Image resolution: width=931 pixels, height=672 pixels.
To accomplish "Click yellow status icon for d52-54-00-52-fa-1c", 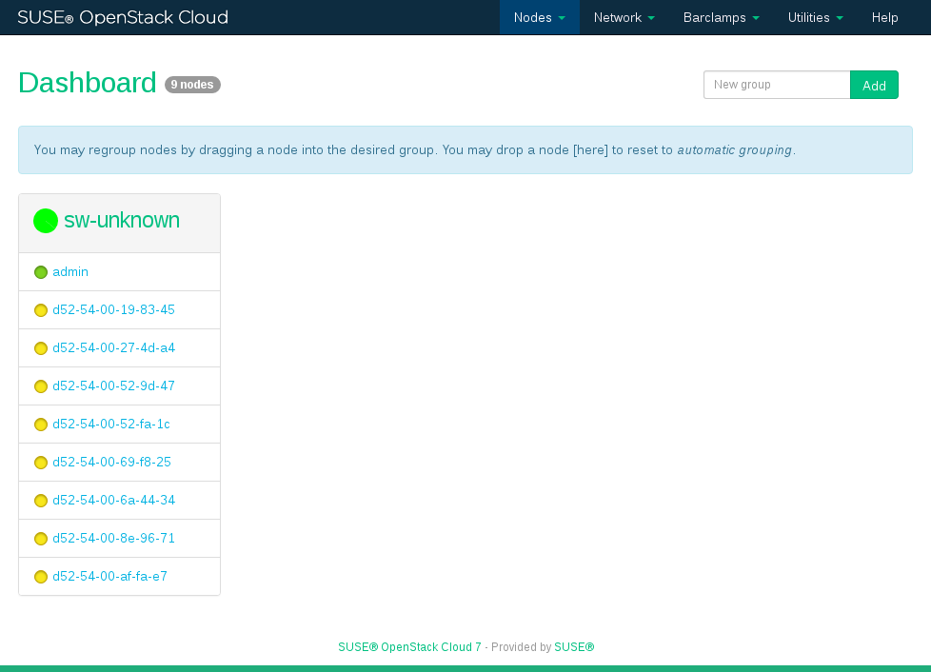I will pyautogui.click(x=41, y=425).
